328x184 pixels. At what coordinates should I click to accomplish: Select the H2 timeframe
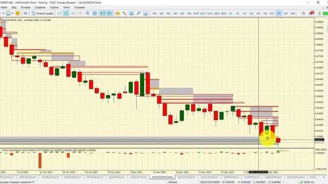pyautogui.click(x=237, y=13)
